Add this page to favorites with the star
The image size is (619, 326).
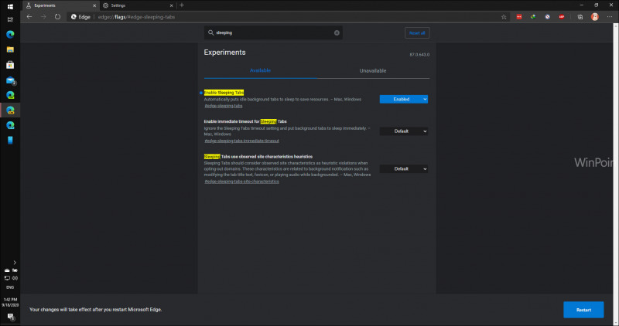(x=504, y=17)
